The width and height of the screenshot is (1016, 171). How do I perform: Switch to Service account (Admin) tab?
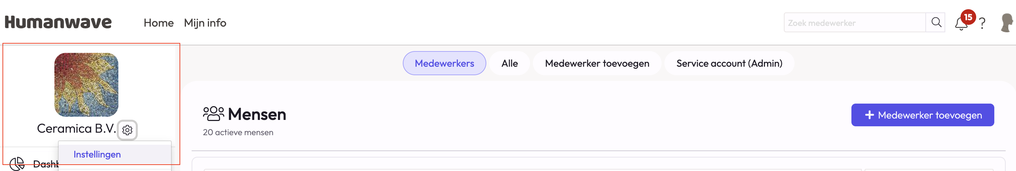[x=729, y=63]
